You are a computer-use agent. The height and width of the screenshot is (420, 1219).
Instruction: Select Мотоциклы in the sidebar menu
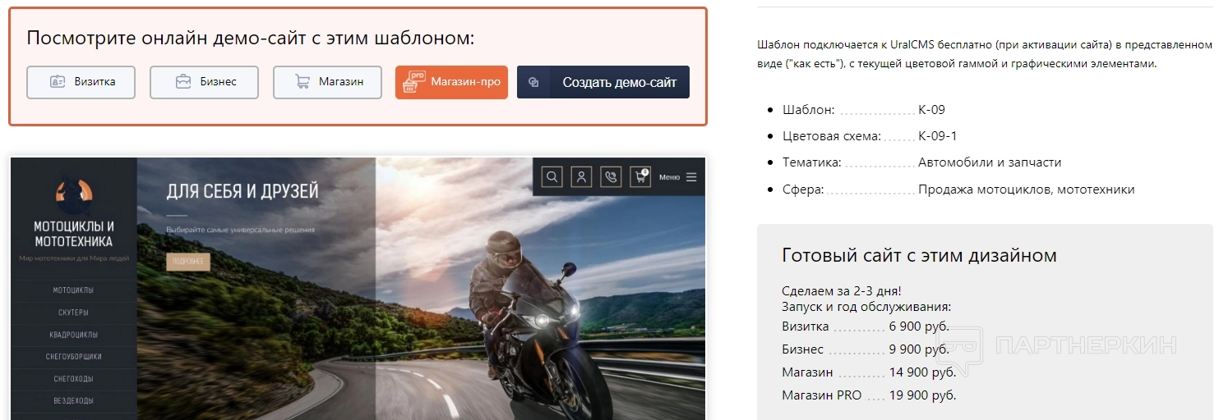pos(73,290)
